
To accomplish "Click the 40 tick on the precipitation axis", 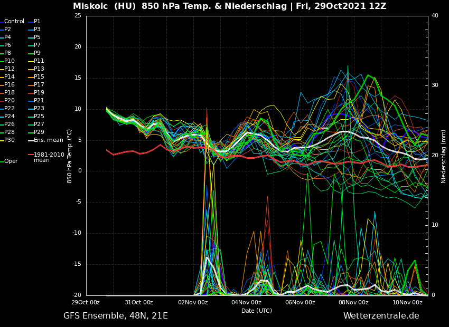I will (x=435, y=16).
